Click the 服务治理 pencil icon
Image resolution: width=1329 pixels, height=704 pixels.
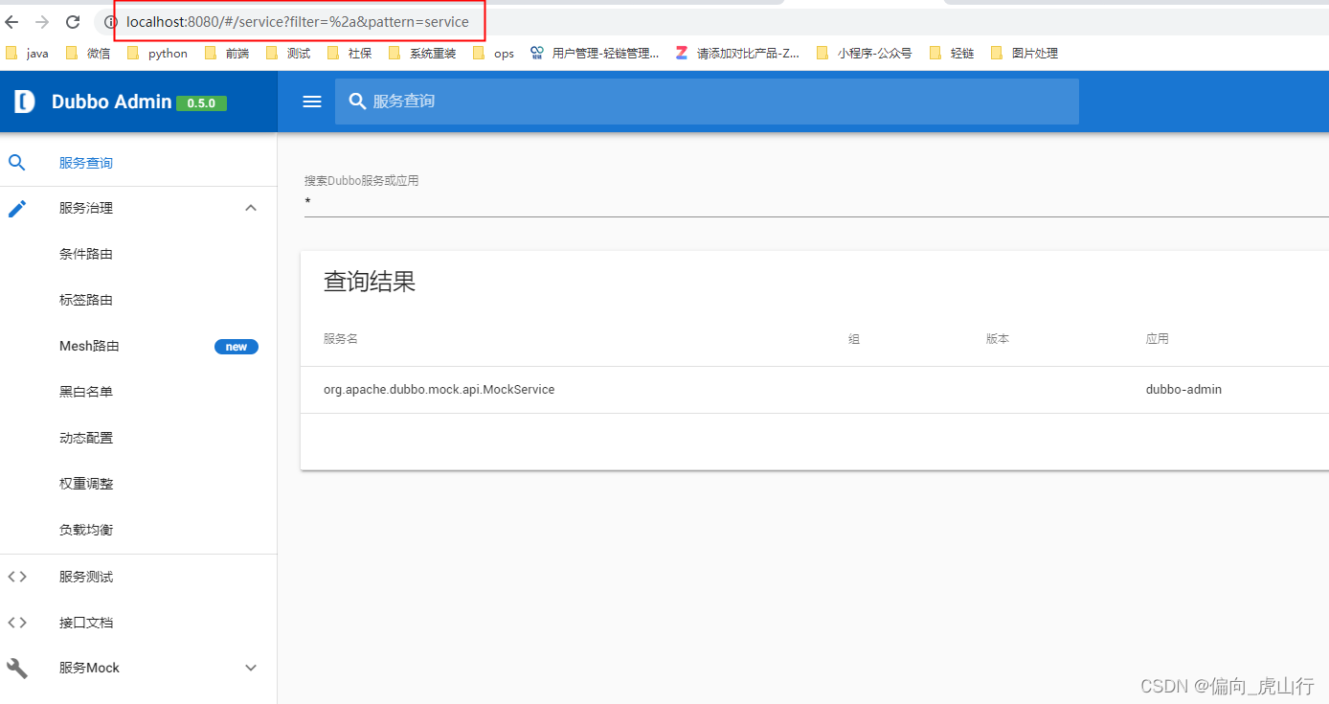point(17,208)
